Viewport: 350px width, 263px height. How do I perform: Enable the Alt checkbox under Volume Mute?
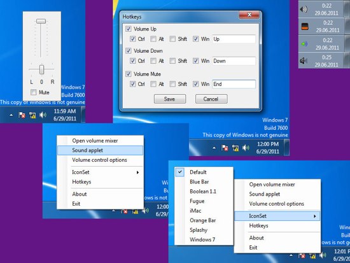[153, 84]
